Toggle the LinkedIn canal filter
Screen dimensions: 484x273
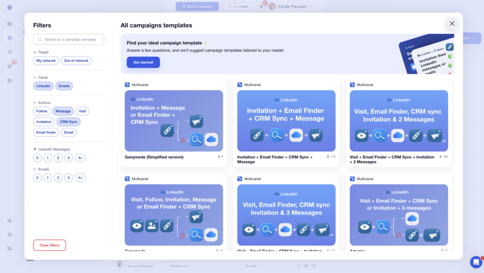(x=43, y=86)
